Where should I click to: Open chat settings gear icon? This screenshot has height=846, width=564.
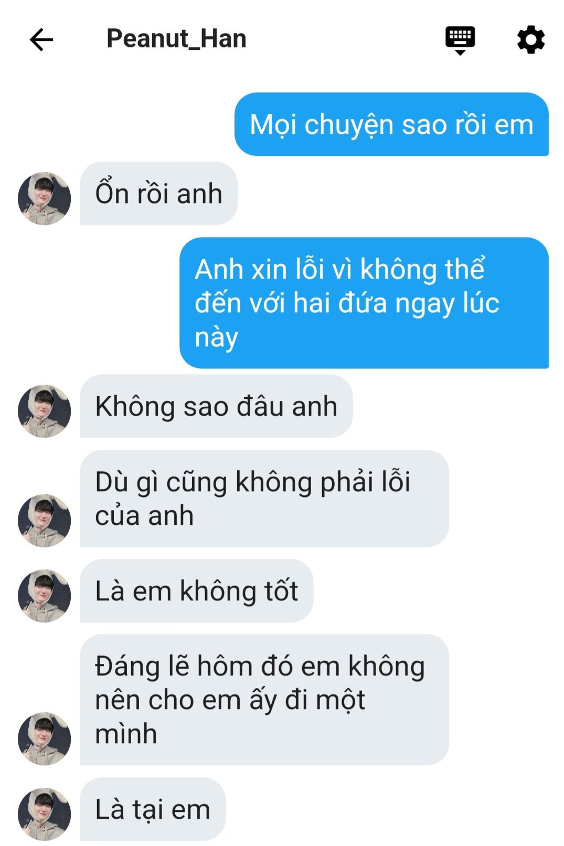531,40
